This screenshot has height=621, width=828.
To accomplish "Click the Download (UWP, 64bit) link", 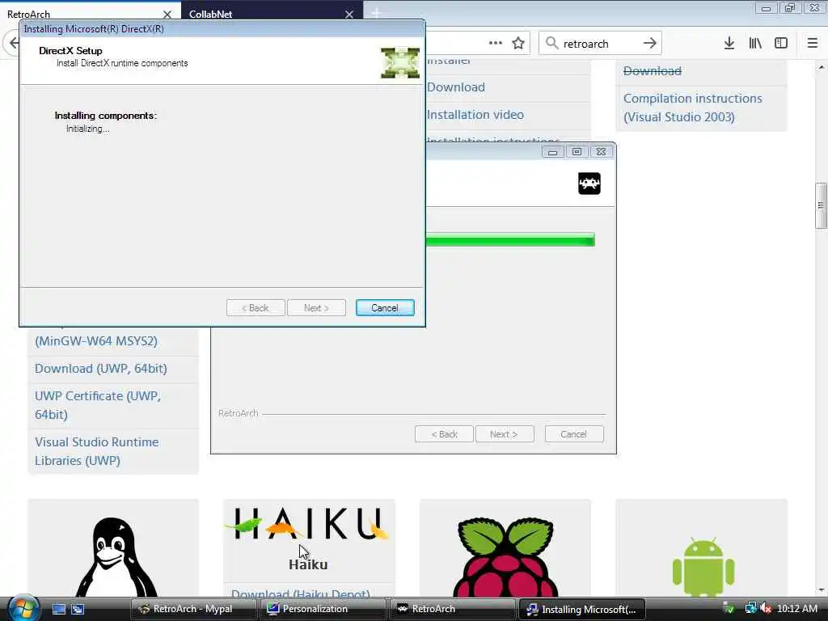I will [101, 369].
